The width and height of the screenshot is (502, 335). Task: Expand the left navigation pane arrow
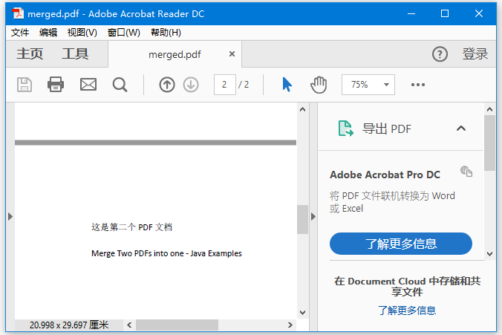coord(10,217)
